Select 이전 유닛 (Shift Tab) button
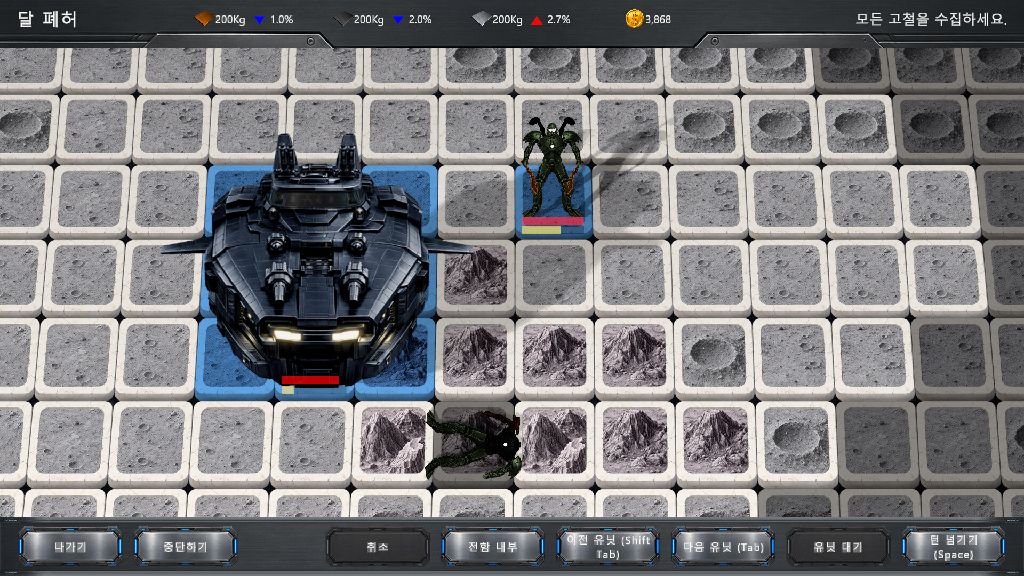The height and width of the screenshot is (576, 1024). pos(608,547)
